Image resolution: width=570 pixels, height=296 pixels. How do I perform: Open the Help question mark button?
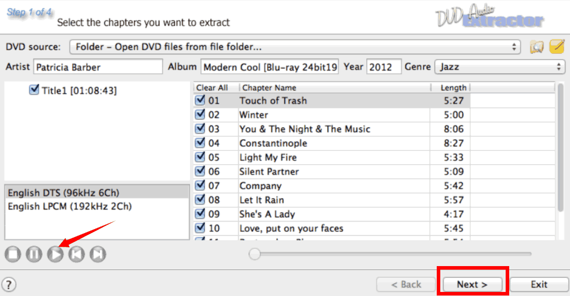pyautogui.click(x=9, y=284)
